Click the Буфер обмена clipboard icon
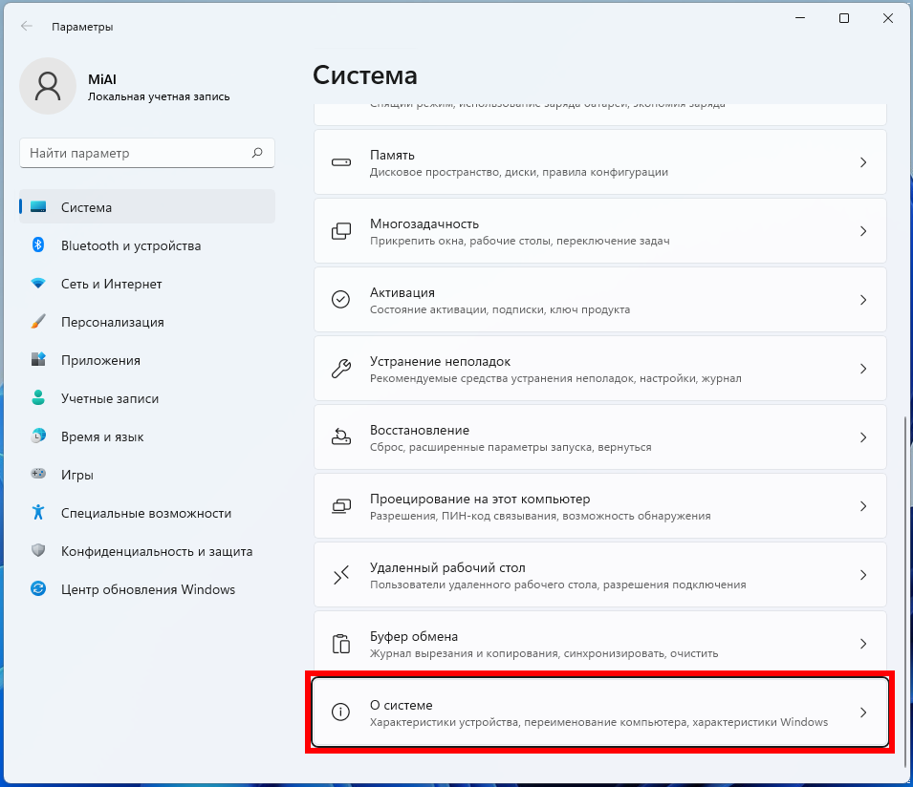Image resolution: width=913 pixels, height=787 pixels. 340,644
